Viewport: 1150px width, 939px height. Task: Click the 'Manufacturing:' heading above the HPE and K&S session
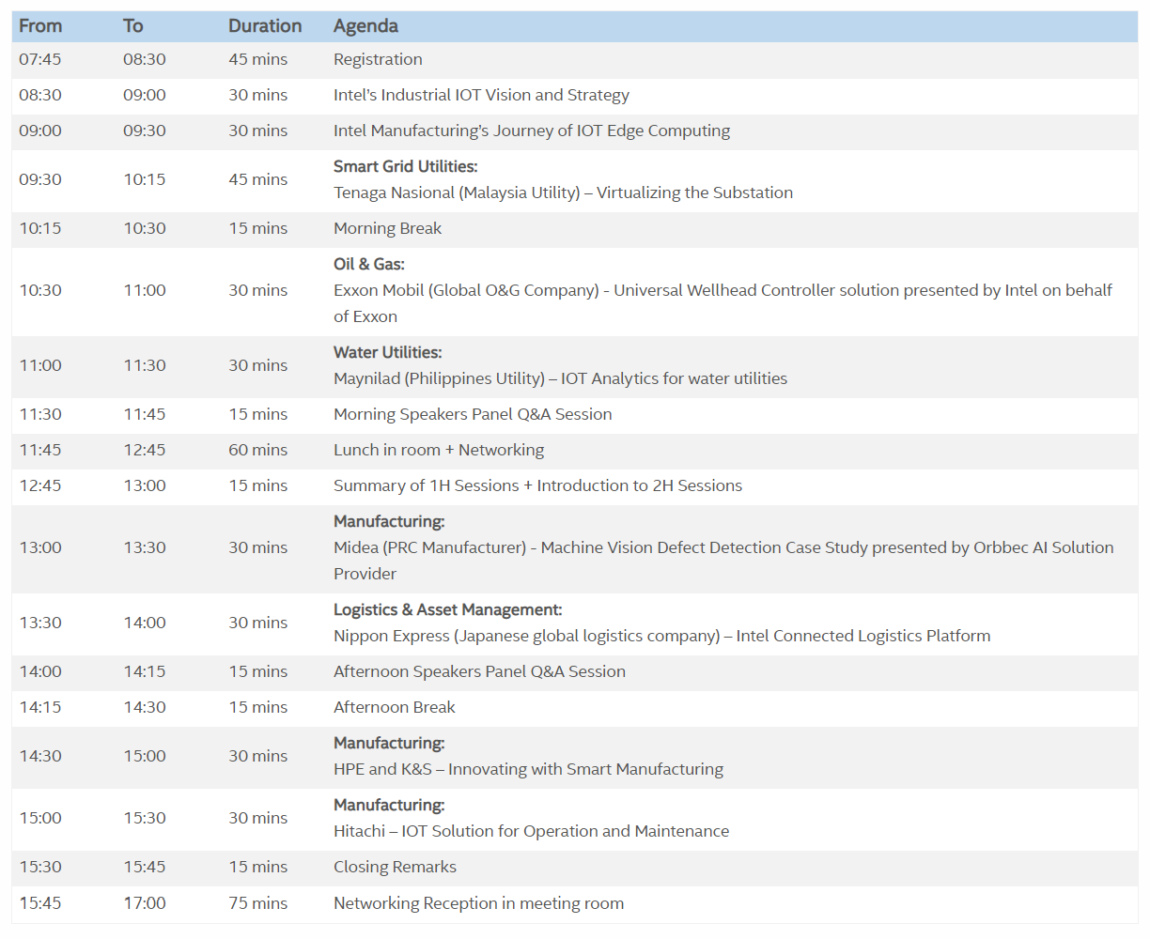coord(389,743)
